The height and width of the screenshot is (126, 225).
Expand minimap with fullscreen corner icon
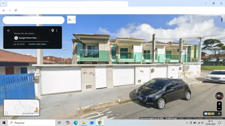(x=6, y=113)
